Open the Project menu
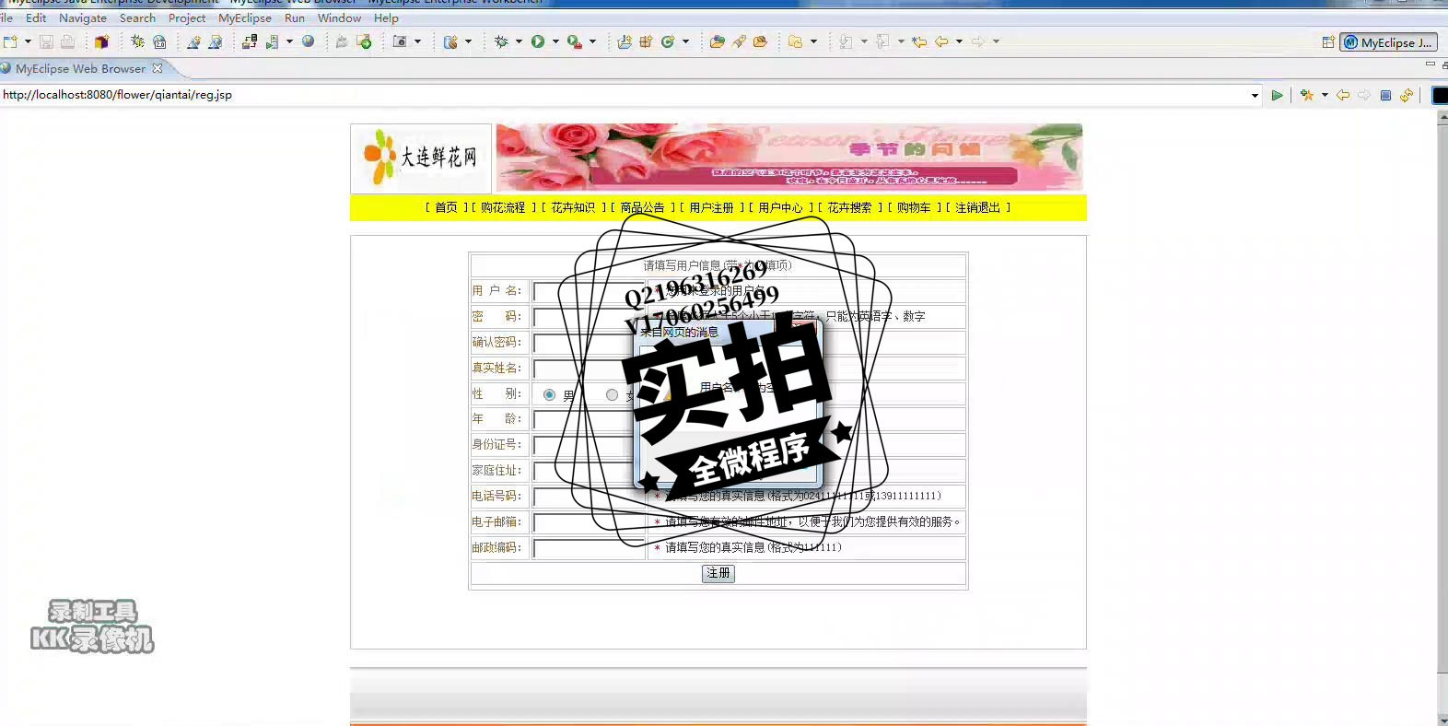The height and width of the screenshot is (726, 1448). [x=187, y=18]
